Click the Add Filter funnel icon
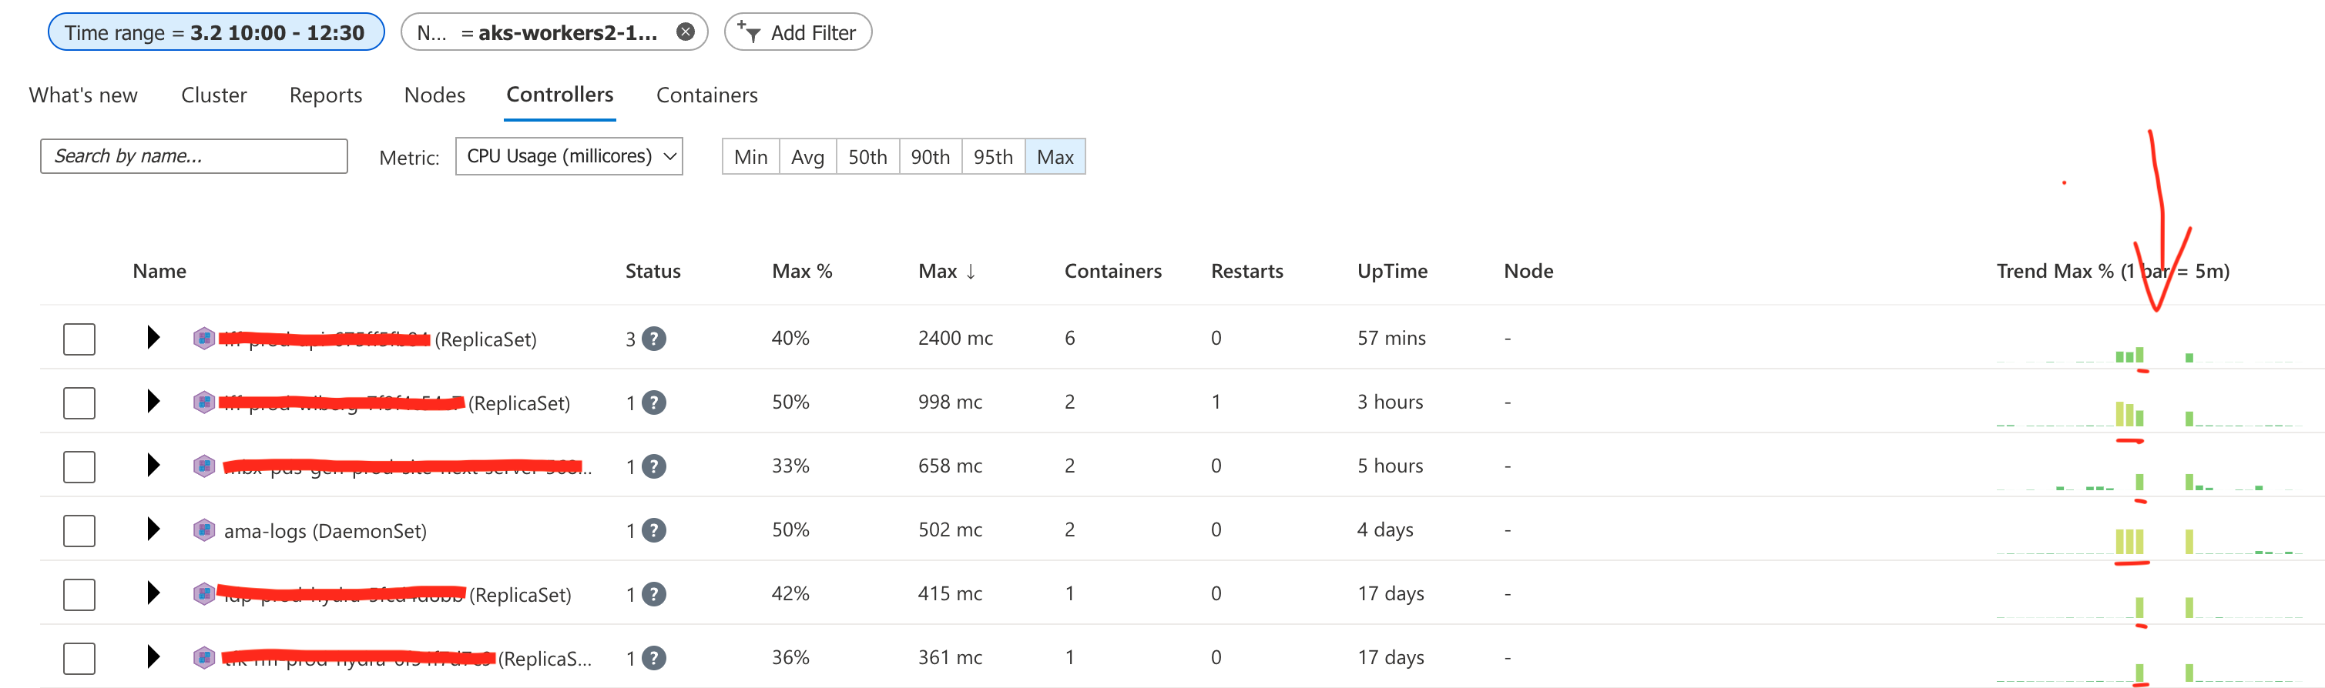Image resolution: width=2325 pixels, height=688 pixels. click(748, 32)
